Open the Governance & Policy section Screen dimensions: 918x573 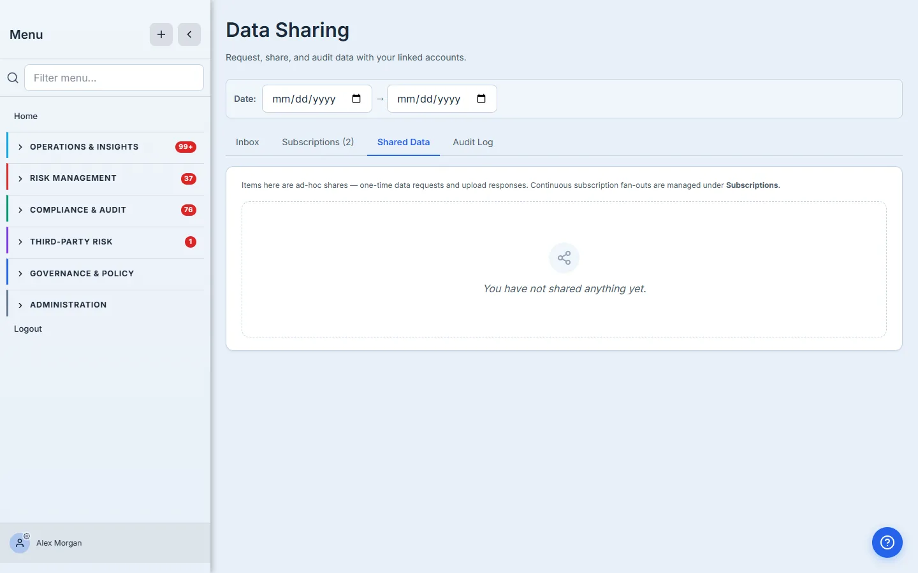tap(106, 274)
